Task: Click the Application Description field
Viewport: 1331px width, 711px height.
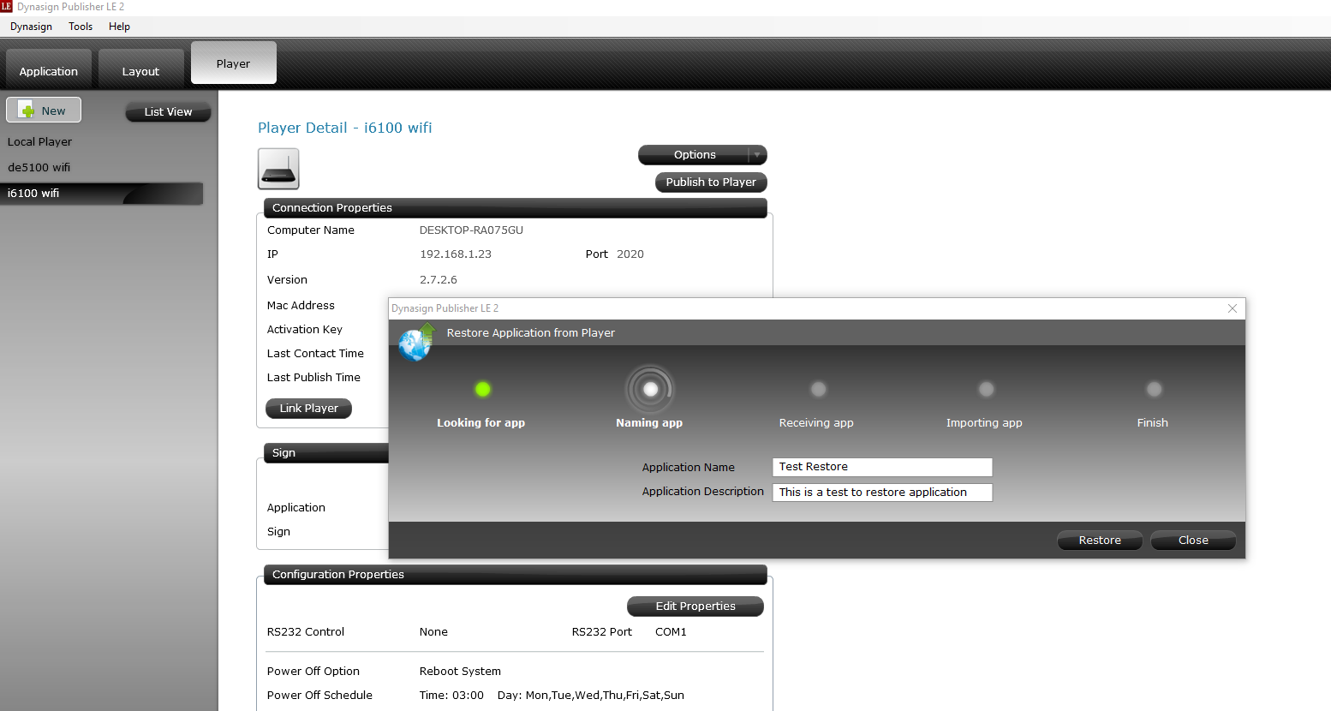Action: pos(882,493)
